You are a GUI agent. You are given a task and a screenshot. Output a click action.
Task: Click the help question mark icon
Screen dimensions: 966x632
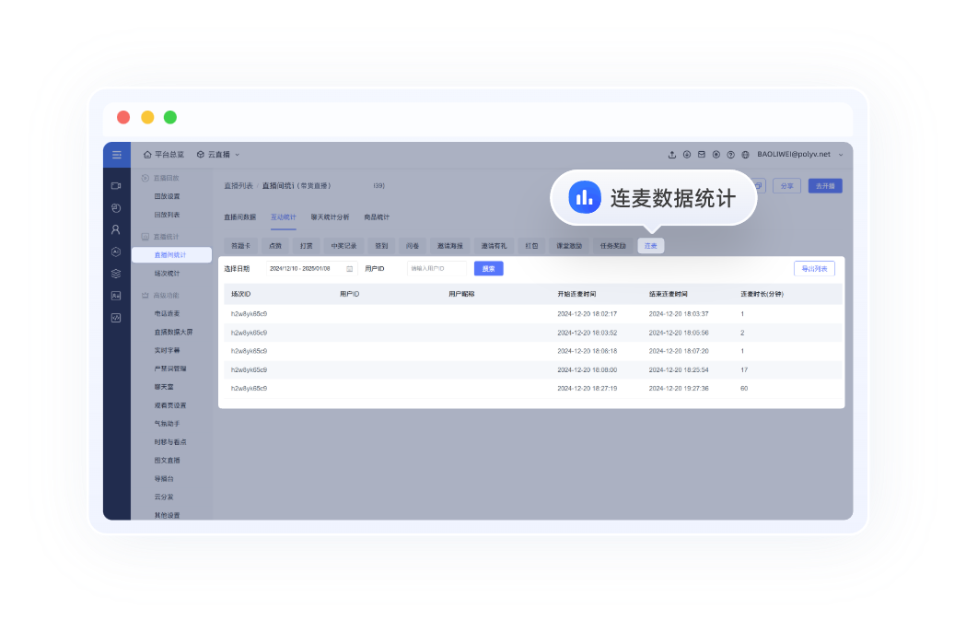730,155
